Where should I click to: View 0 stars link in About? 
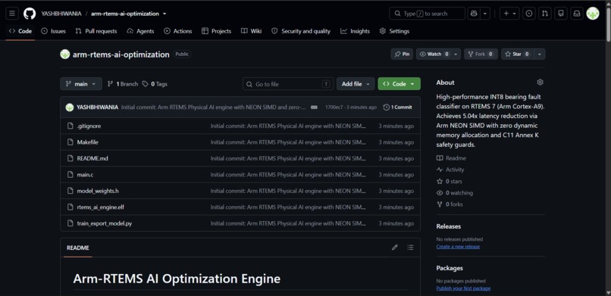click(x=450, y=181)
